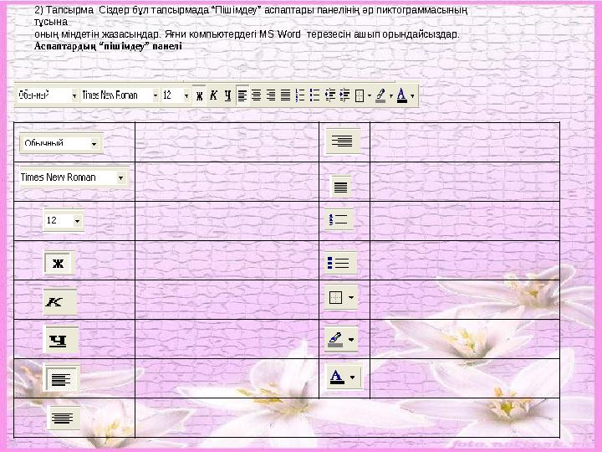Click the Borders square icon in the table
The width and height of the screenshot is (602, 452).
(x=336, y=297)
